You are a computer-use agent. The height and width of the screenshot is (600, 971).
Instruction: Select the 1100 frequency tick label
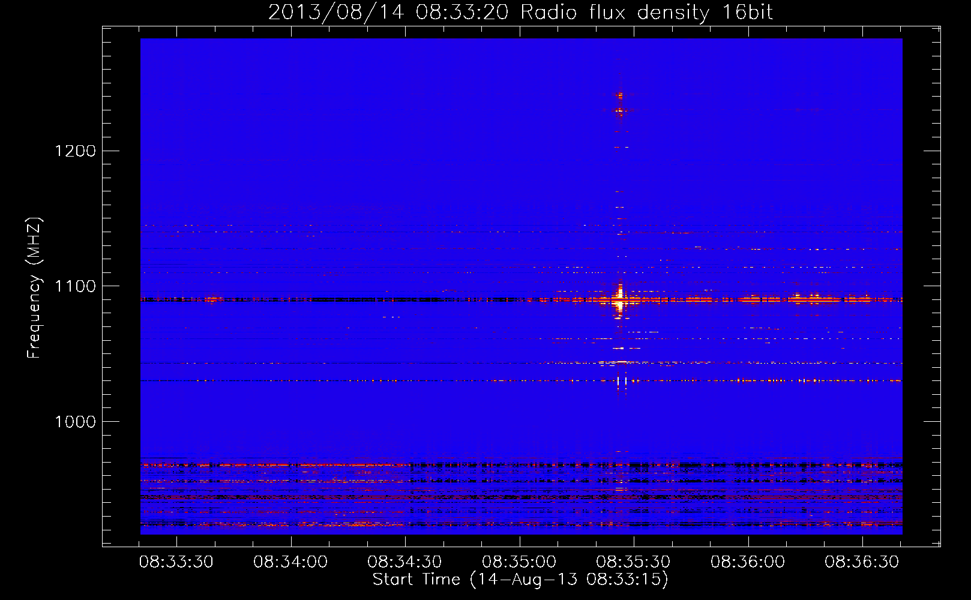[75, 286]
